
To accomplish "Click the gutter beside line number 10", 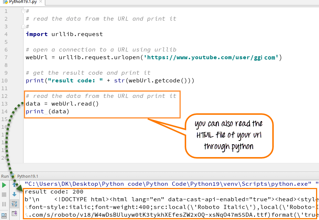I will coord(17,81).
